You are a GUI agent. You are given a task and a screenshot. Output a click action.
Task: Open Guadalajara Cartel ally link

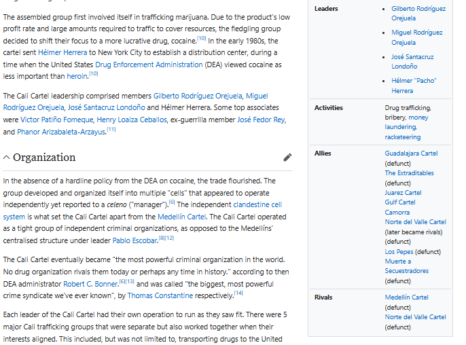click(411, 153)
